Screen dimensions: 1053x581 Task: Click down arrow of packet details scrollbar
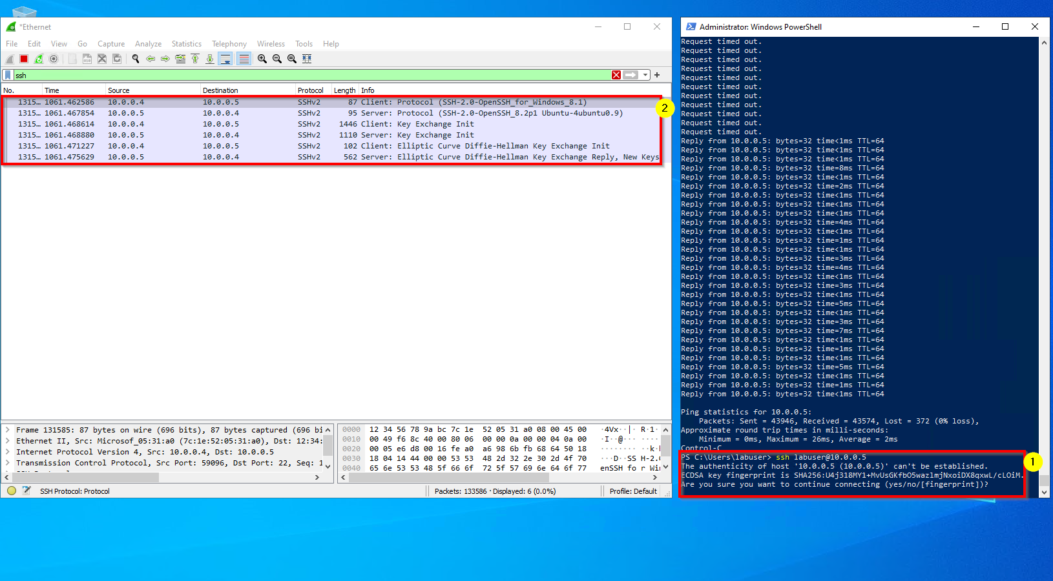point(328,466)
